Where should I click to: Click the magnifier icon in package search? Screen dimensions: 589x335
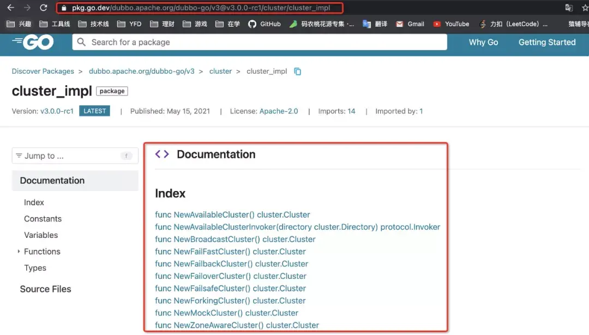pyautogui.click(x=81, y=42)
